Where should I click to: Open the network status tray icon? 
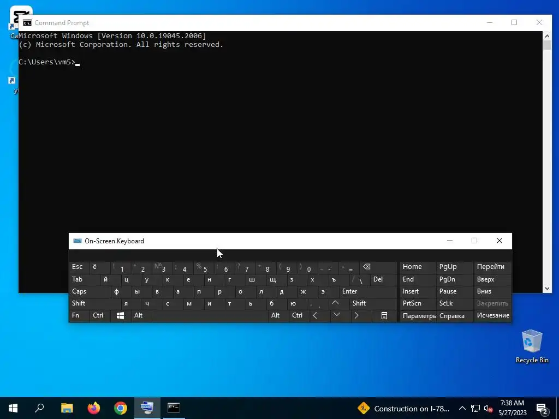475,408
